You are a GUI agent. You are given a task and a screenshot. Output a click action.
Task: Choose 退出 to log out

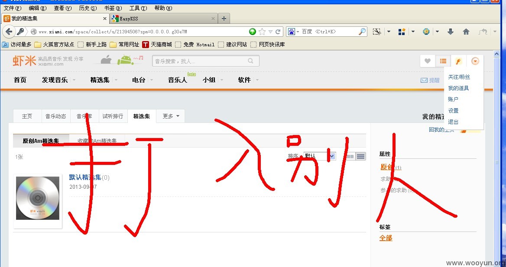tap(453, 122)
